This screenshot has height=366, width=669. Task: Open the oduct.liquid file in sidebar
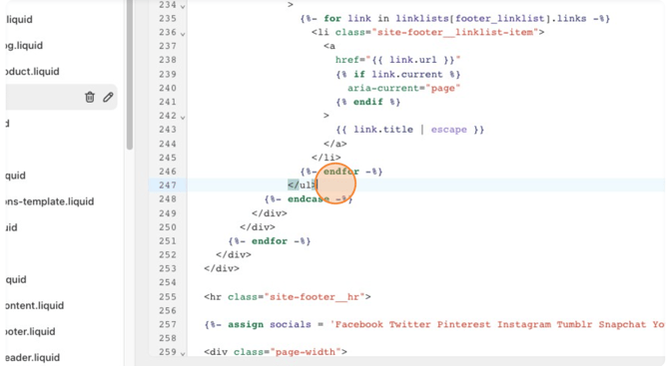(x=32, y=71)
